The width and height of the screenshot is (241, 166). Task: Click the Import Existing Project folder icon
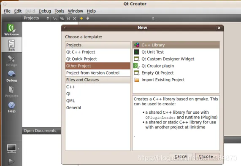pyautogui.click(x=137, y=80)
